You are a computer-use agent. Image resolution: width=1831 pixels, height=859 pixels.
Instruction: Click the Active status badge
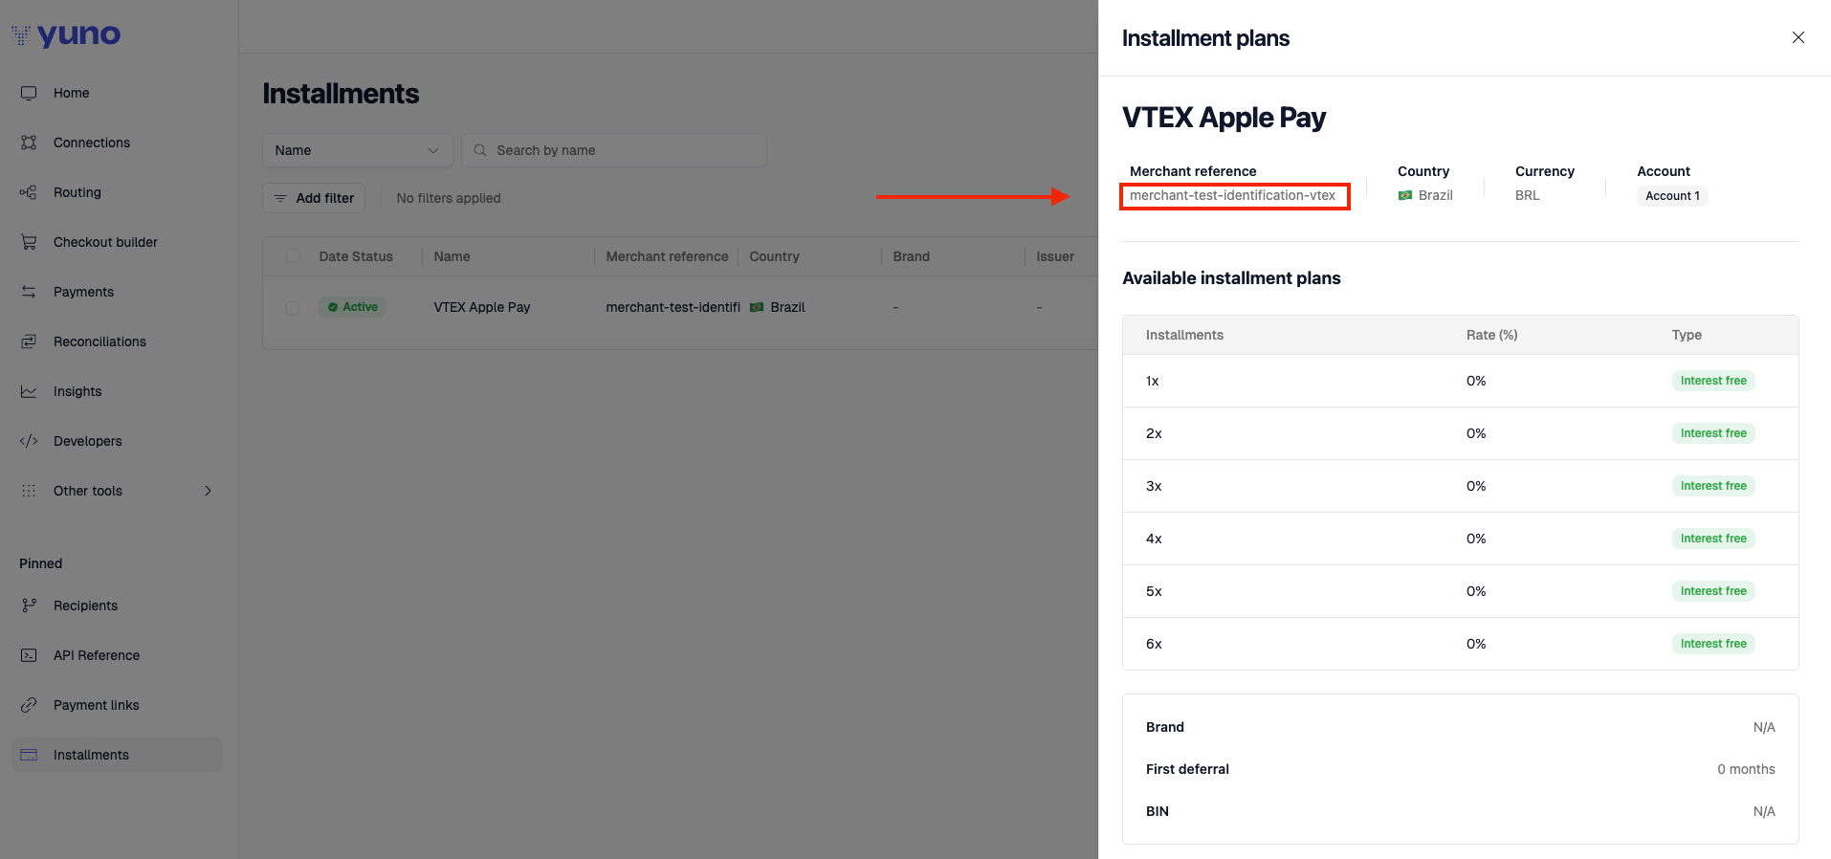coord(352,307)
